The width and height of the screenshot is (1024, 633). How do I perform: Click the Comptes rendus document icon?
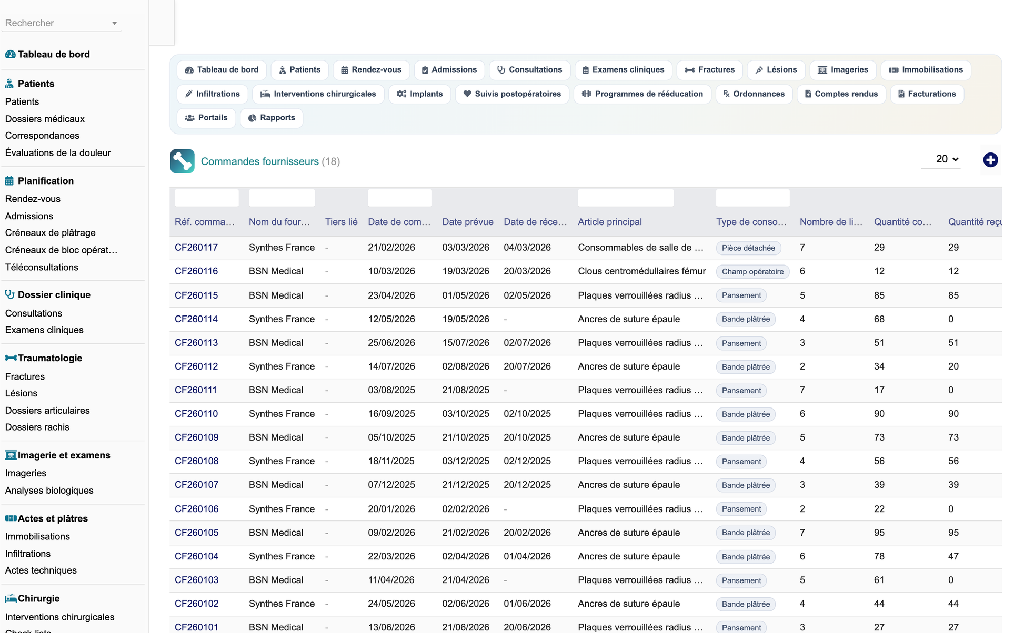[808, 94]
